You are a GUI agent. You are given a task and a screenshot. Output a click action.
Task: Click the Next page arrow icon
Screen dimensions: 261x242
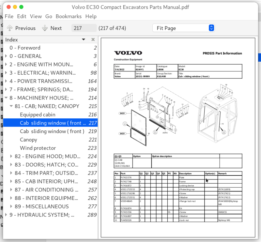[x=44, y=28]
